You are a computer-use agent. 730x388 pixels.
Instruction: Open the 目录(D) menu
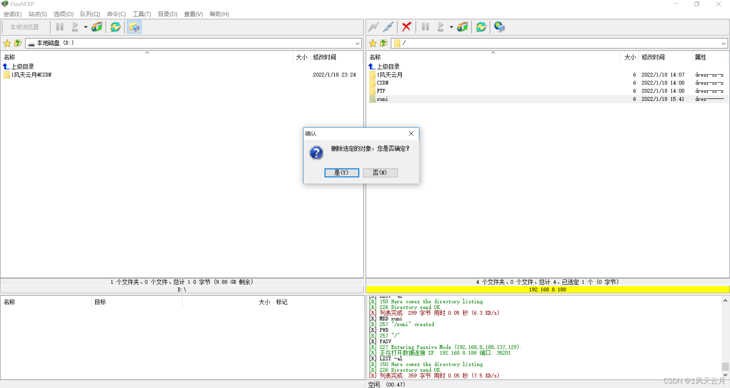(168, 14)
